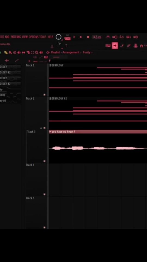Click the Track 5 header label
Screen dimensions: 147x262
point(30,198)
